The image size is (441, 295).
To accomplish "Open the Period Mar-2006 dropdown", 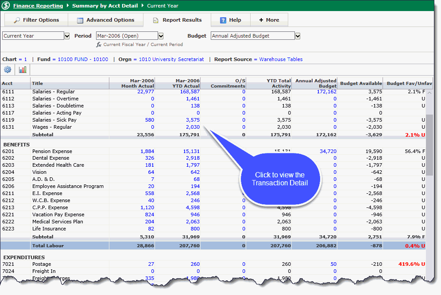I will [161, 36].
